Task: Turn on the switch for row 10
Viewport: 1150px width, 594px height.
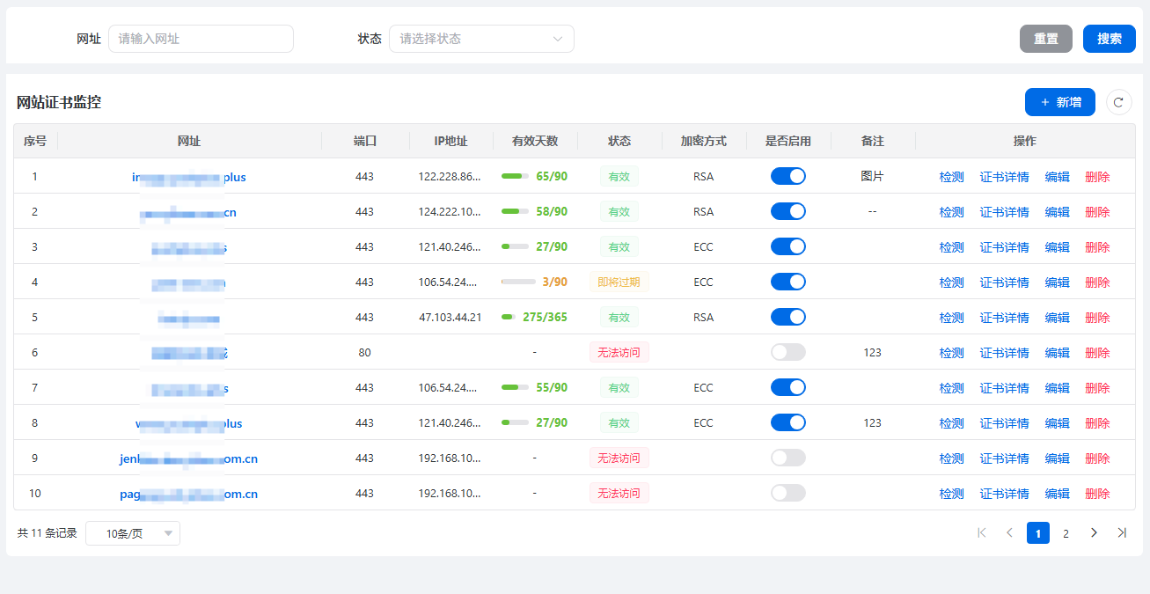Action: [787, 493]
